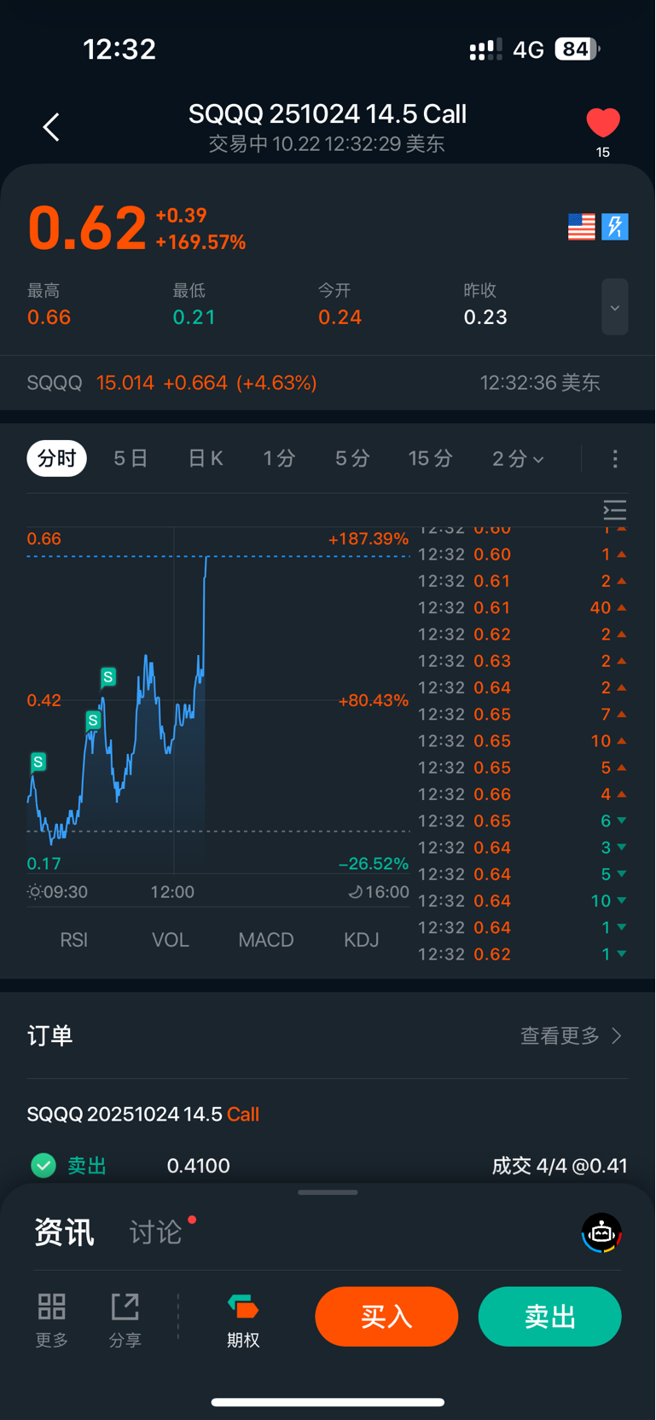This screenshot has width=656, height=1420.
Task: Tap the +169.57% change percentage
Action: (x=200, y=242)
